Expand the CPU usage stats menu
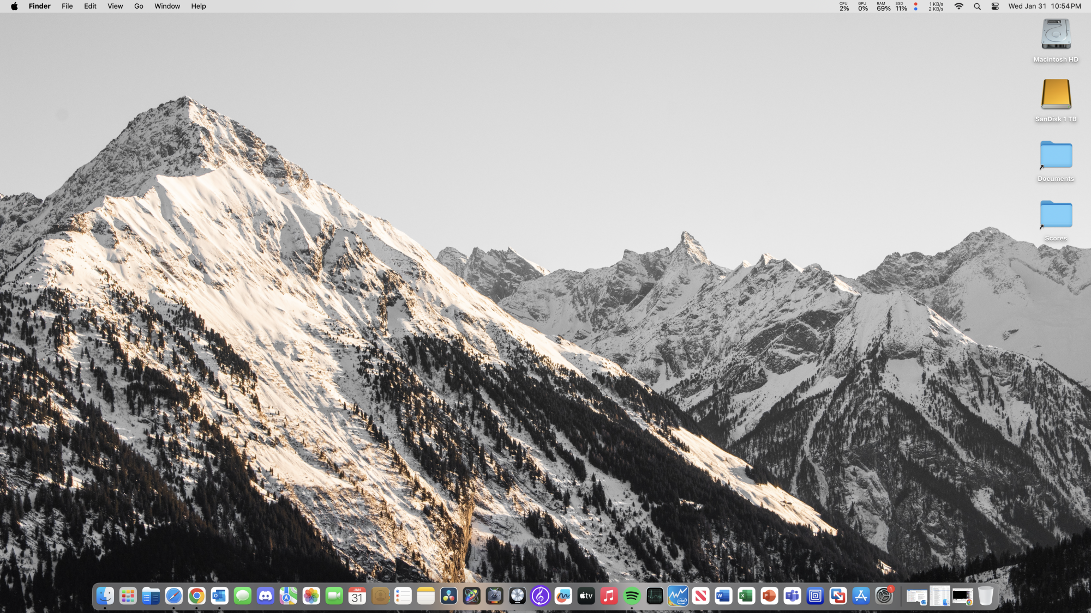The height and width of the screenshot is (613, 1091). (x=844, y=7)
